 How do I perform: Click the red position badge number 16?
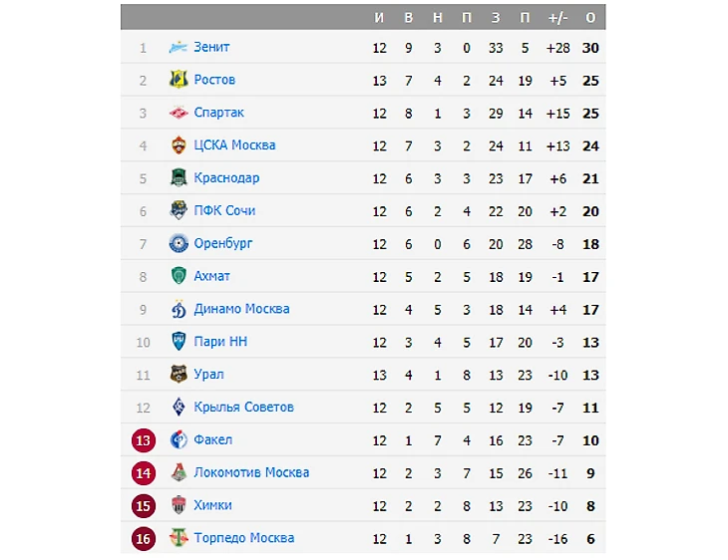tap(144, 538)
